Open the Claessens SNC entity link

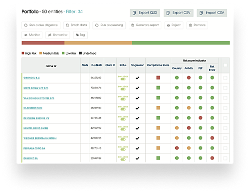(x=33, y=108)
